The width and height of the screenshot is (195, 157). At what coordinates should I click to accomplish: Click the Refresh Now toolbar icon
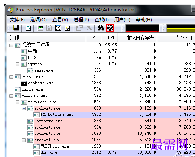point(28,28)
